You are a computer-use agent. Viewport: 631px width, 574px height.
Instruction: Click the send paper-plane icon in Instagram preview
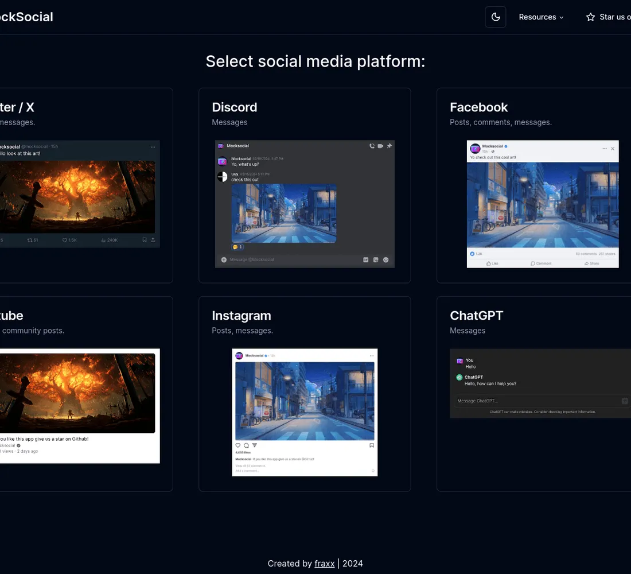[x=254, y=445]
